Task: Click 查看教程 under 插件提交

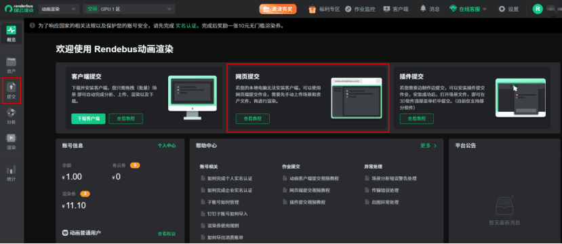Action: [x=417, y=119]
